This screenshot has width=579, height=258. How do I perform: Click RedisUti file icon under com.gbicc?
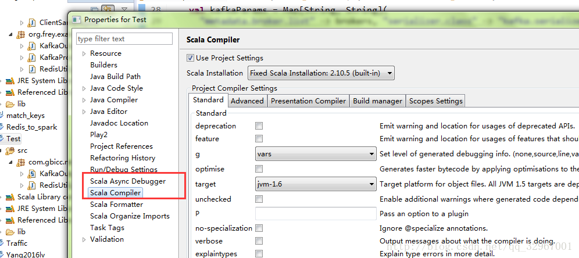(32, 185)
